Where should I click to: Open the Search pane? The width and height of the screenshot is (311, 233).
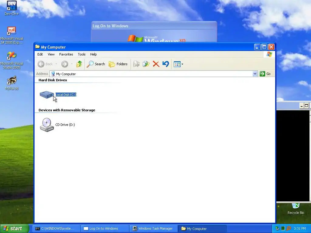96,64
